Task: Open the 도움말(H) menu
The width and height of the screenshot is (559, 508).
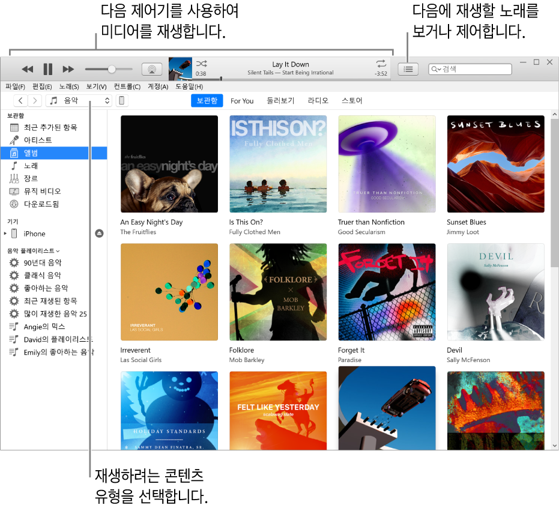Action: [x=189, y=86]
